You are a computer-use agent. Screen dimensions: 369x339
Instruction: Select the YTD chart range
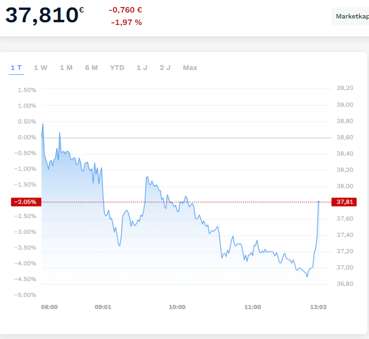pos(117,68)
